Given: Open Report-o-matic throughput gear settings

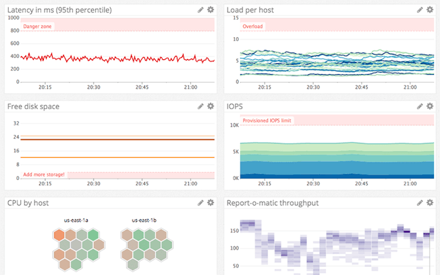Looking at the screenshot, I should [431, 202].
